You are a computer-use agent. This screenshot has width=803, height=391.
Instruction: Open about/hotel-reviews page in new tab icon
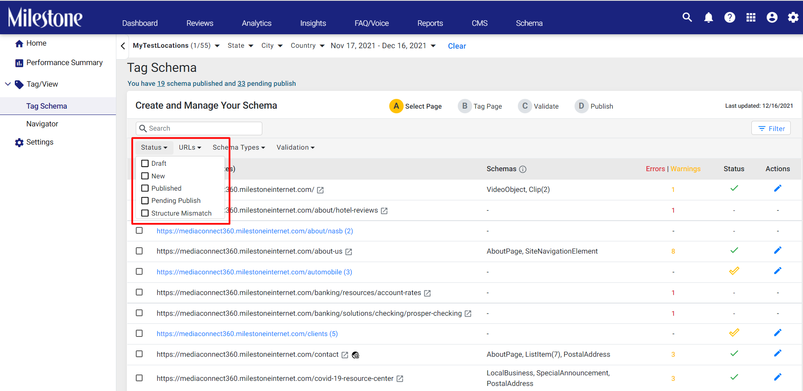tap(384, 211)
